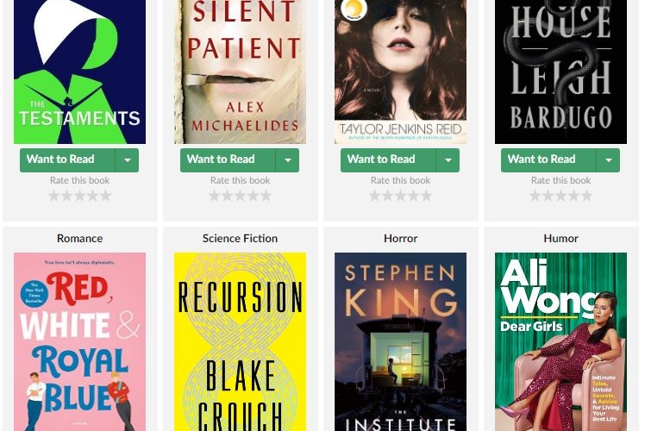Viewport: 645px width, 431px height.
Task: Open shelf dropdown arrow under Silent Patient
Action: pos(287,160)
